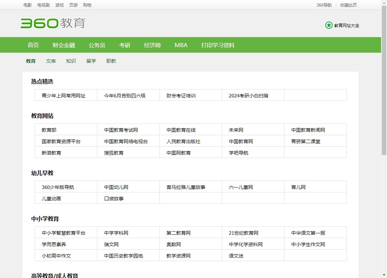
Task: Open the 瑞文网 link
Action: pyautogui.click(x=111, y=244)
